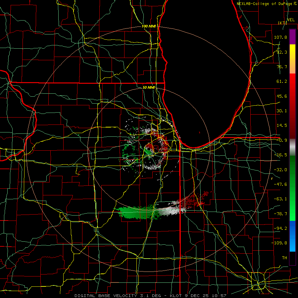The height and width of the screenshot is (298, 298).
Task: Click the Digital Base Velocity KLOT caption
Action: pos(150,296)
